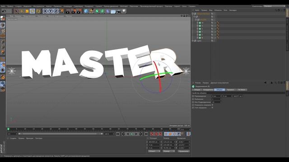Switch to Model mode cube icon
The height and width of the screenshot is (162, 289).
3,25
